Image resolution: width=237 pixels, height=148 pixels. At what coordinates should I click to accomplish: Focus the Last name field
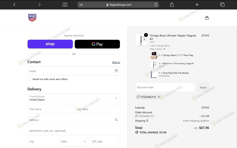97,109
